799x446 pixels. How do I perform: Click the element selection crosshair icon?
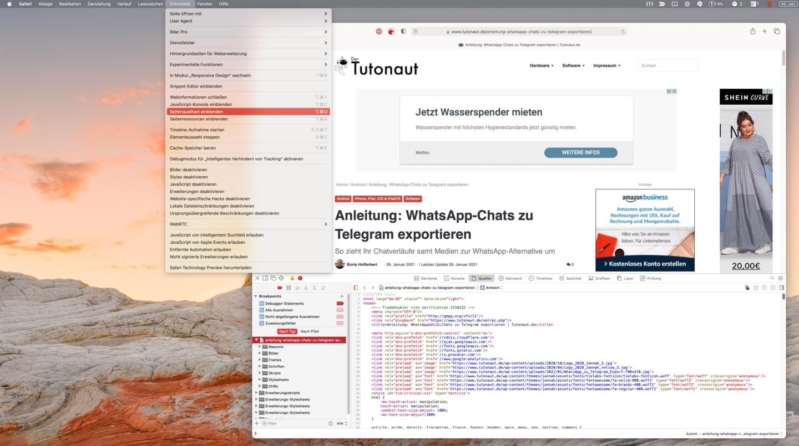(281, 278)
